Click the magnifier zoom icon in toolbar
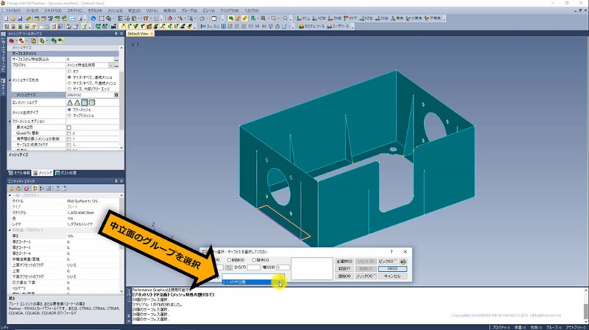This screenshot has height=330, width=589. [x=286, y=18]
